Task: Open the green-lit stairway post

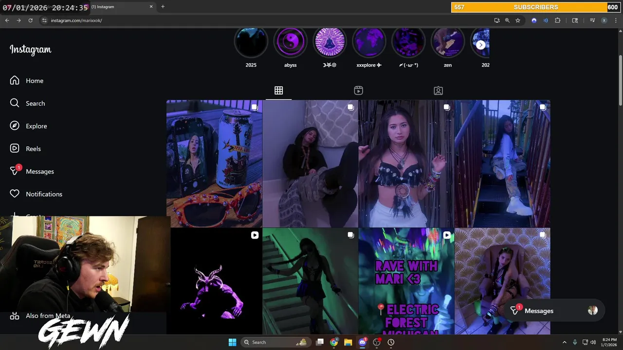Action: coord(311,281)
